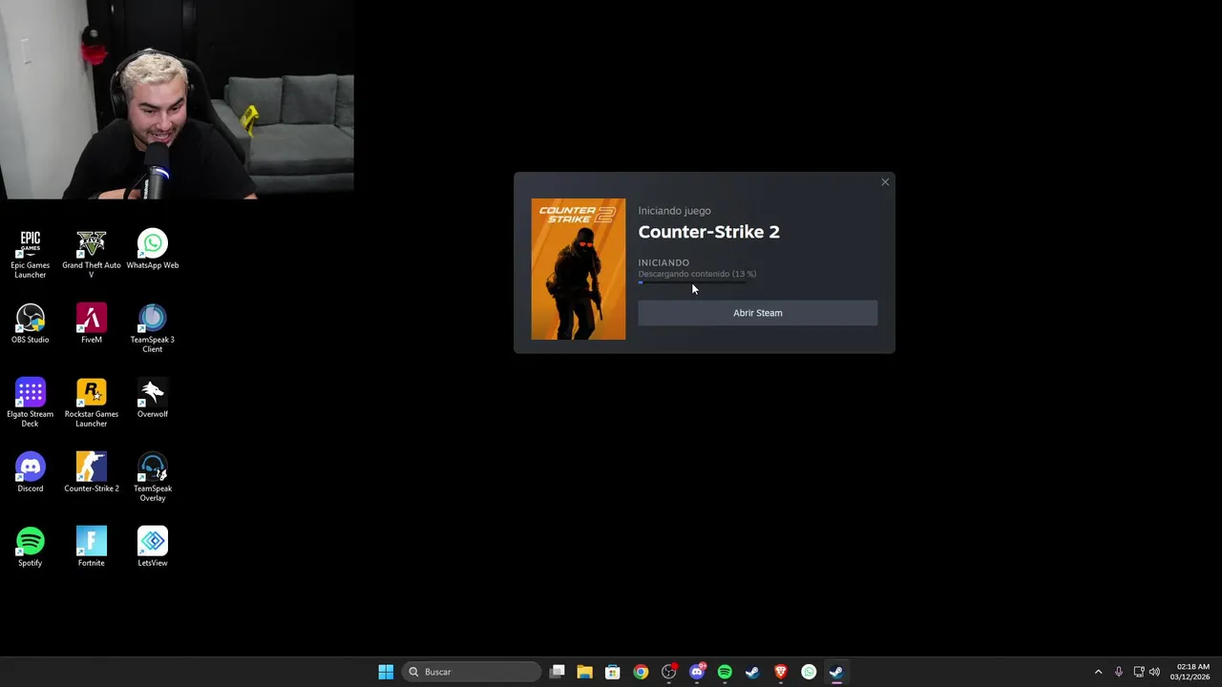Open the clock showing 02:18 AM
The height and width of the screenshot is (687, 1222).
(x=1190, y=672)
